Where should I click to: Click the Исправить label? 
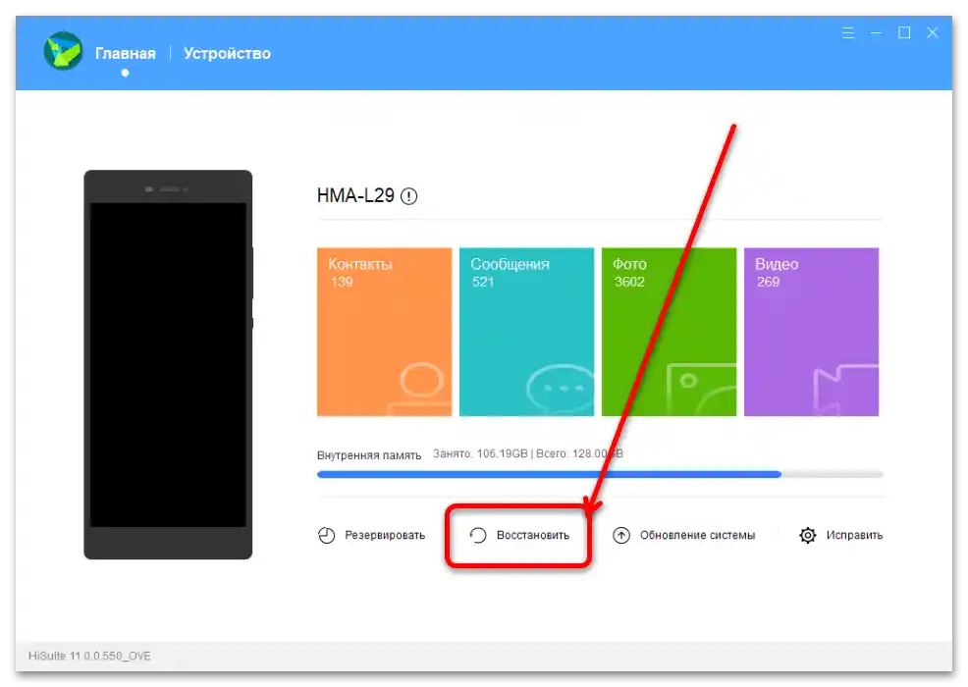854,535
